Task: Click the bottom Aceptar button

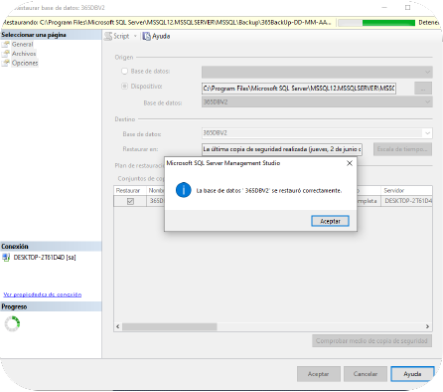Action: (x=319, y=374)
